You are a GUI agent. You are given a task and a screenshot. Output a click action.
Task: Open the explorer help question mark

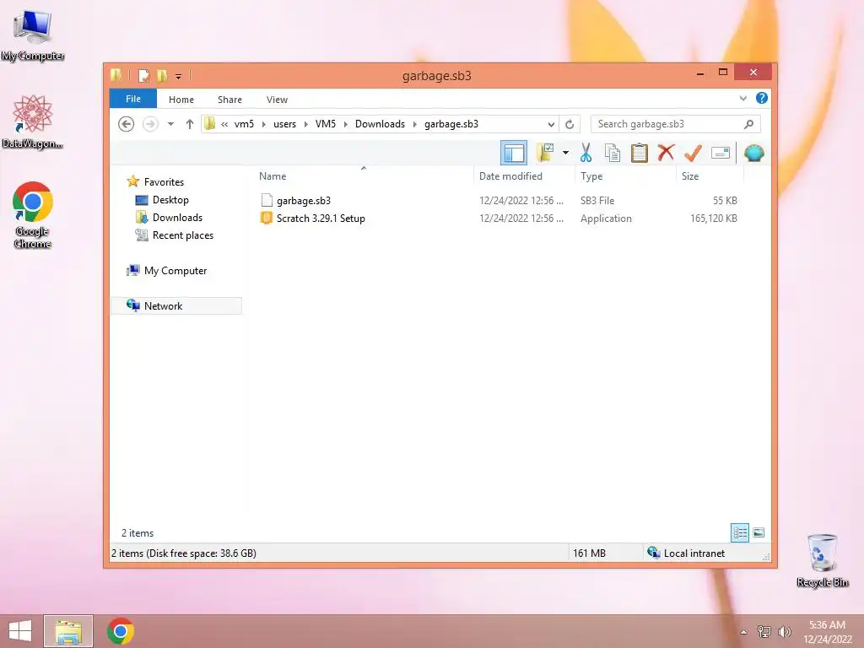coord(762,98)
